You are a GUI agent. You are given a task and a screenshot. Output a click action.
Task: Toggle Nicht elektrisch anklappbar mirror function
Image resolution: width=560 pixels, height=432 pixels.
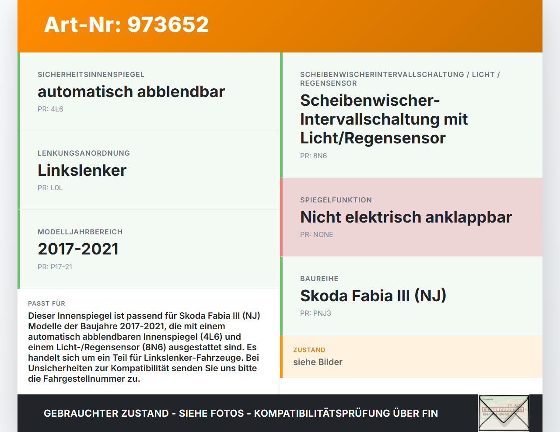(406, 217)
